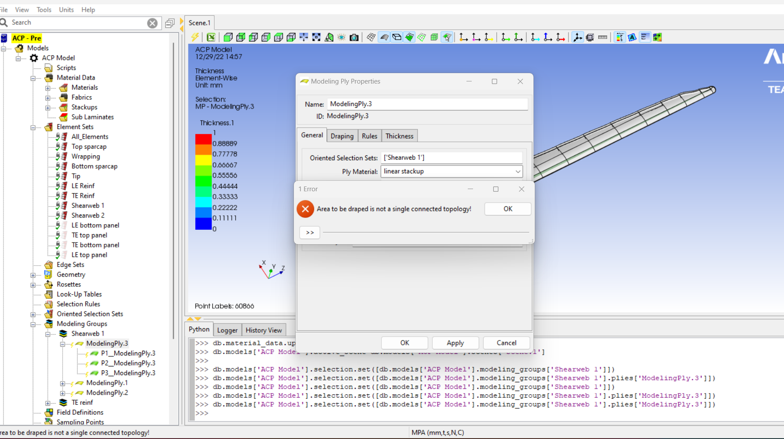Open the Tools menu

(43, 9)
